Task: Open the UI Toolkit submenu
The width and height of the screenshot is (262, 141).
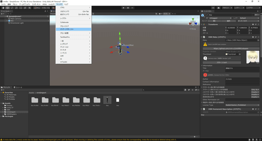Action: 73,62
